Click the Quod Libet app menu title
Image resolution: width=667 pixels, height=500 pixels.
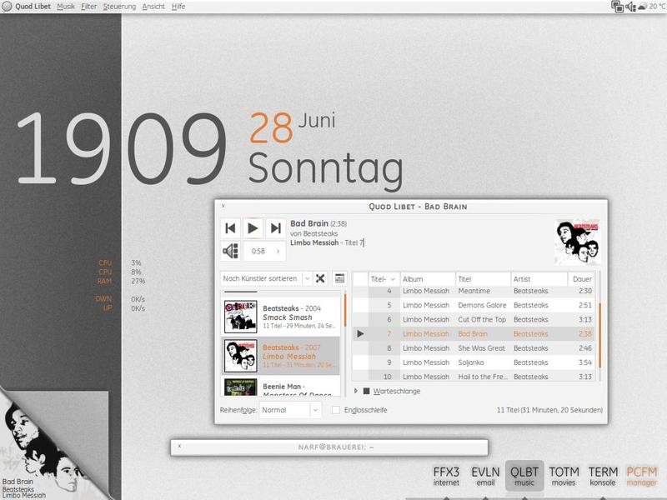33,7
